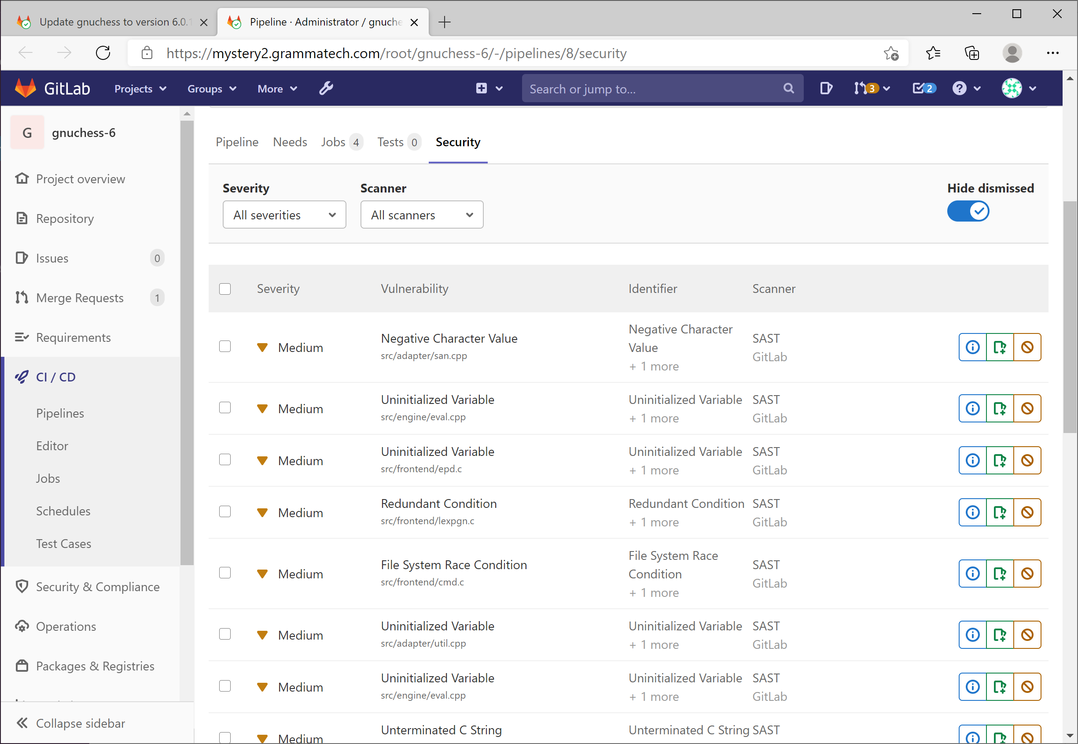
Task: Toggle the Hide dismissed switch
Action: 968,211
